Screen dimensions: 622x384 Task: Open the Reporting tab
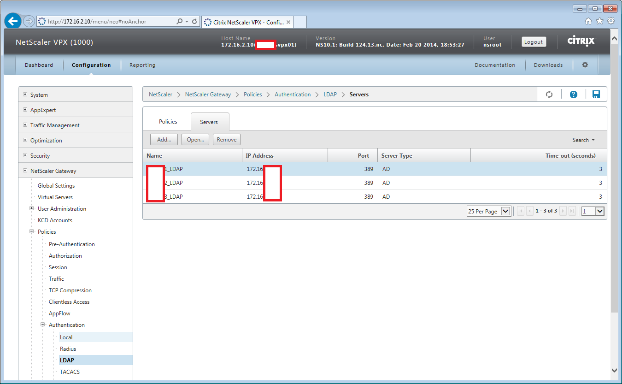[x=142, y=65]
